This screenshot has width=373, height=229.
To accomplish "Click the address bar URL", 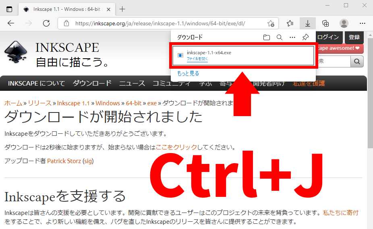I will (160, 23).
